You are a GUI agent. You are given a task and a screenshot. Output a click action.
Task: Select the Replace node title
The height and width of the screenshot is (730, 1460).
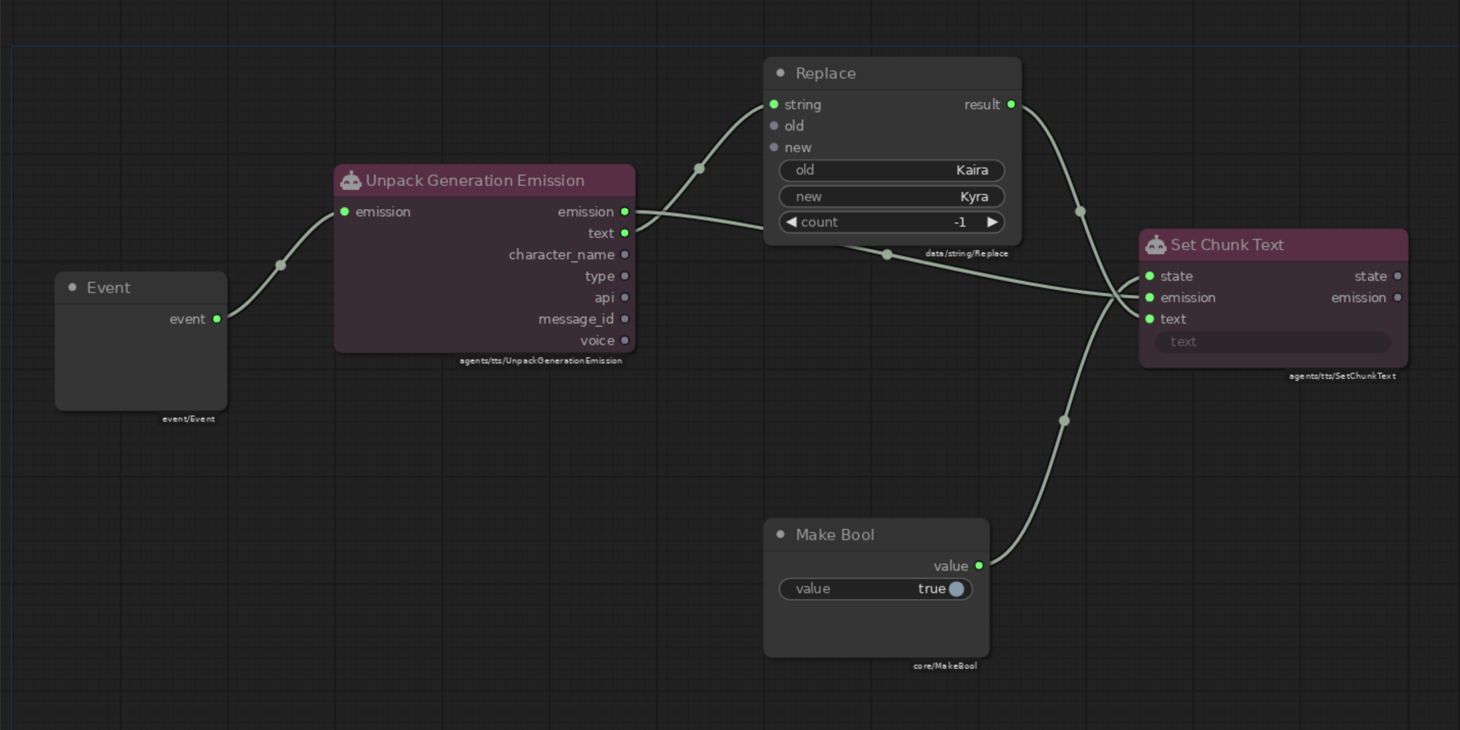(825, 73)
